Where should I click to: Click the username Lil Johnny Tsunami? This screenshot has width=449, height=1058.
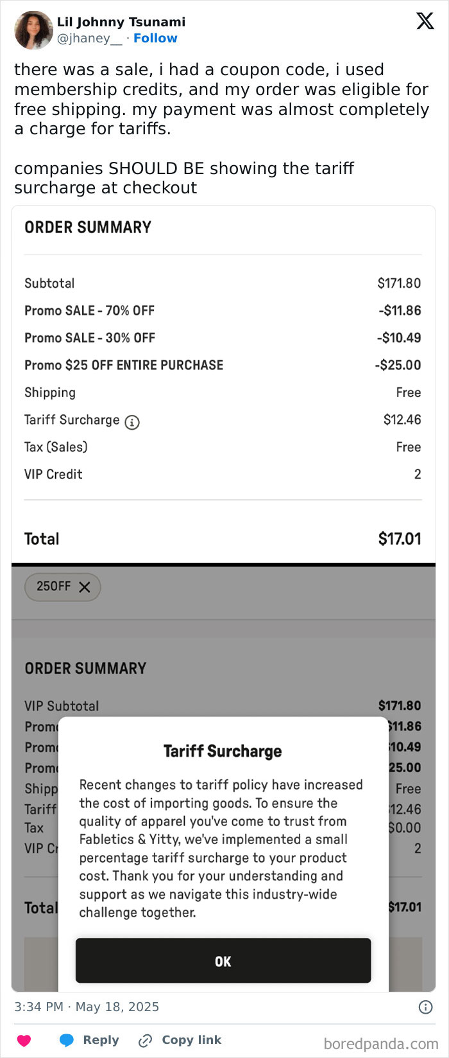click(x=121, y=21)
